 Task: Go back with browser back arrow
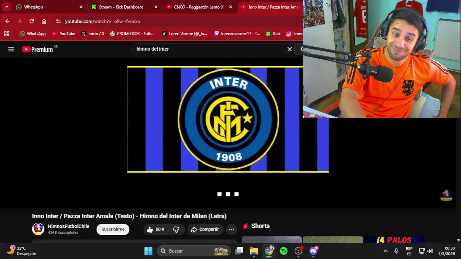(x=8, y=21)
